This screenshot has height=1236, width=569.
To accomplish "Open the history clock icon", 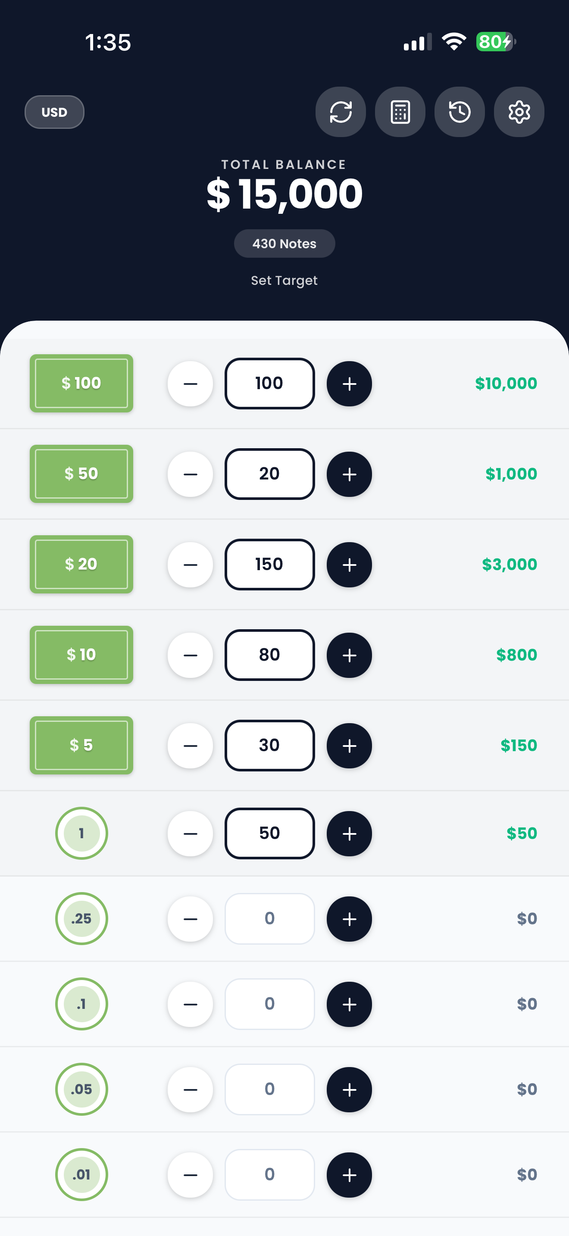I will point(459,112).
